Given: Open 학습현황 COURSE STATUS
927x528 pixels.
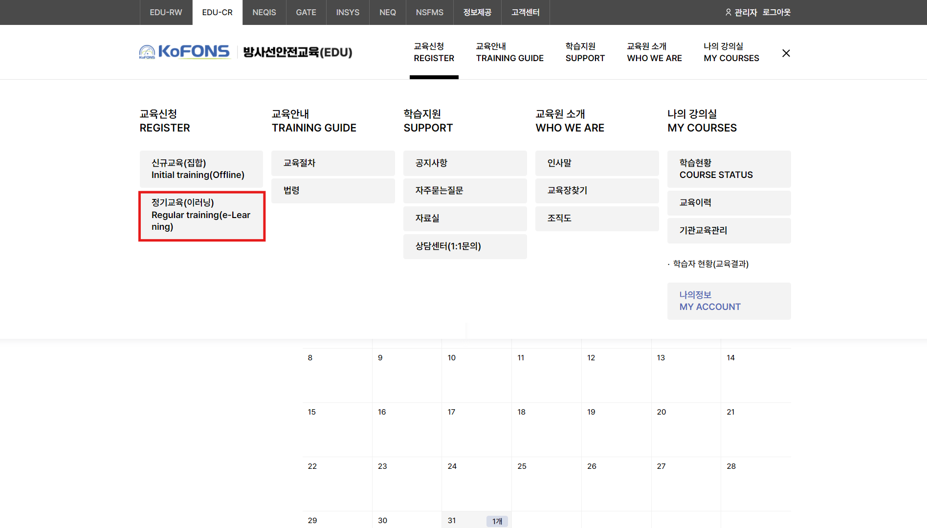Looking at the screenshot, I should 729,169.
